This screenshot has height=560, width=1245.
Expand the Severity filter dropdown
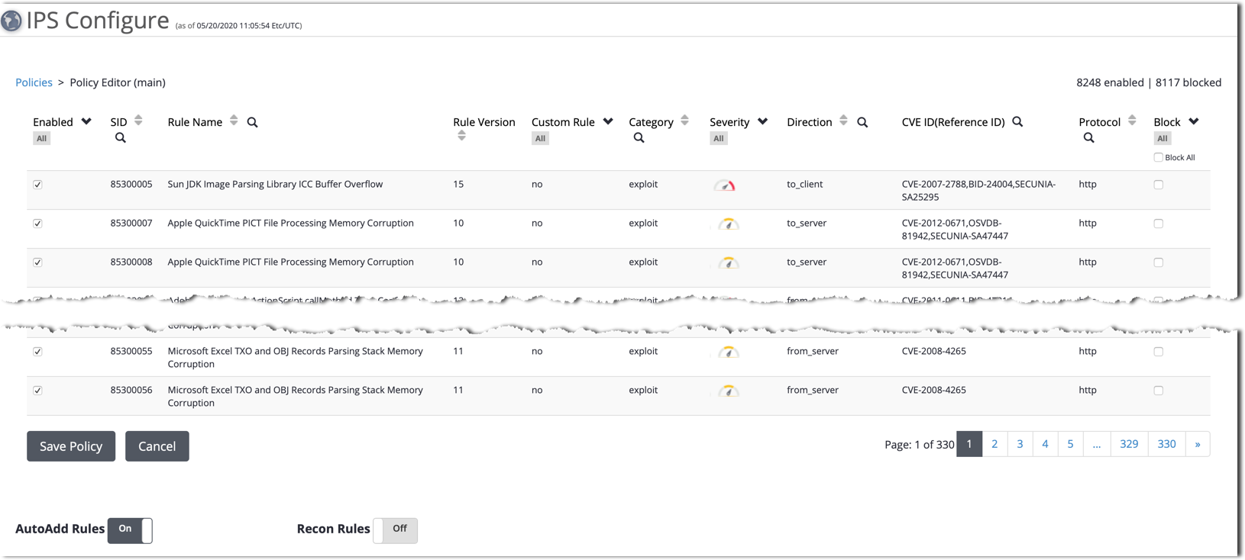(x=762, y=122)
